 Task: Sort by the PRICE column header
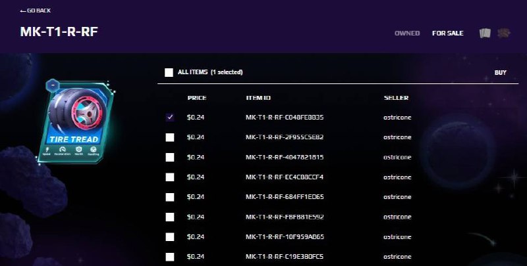click(197, 98)
